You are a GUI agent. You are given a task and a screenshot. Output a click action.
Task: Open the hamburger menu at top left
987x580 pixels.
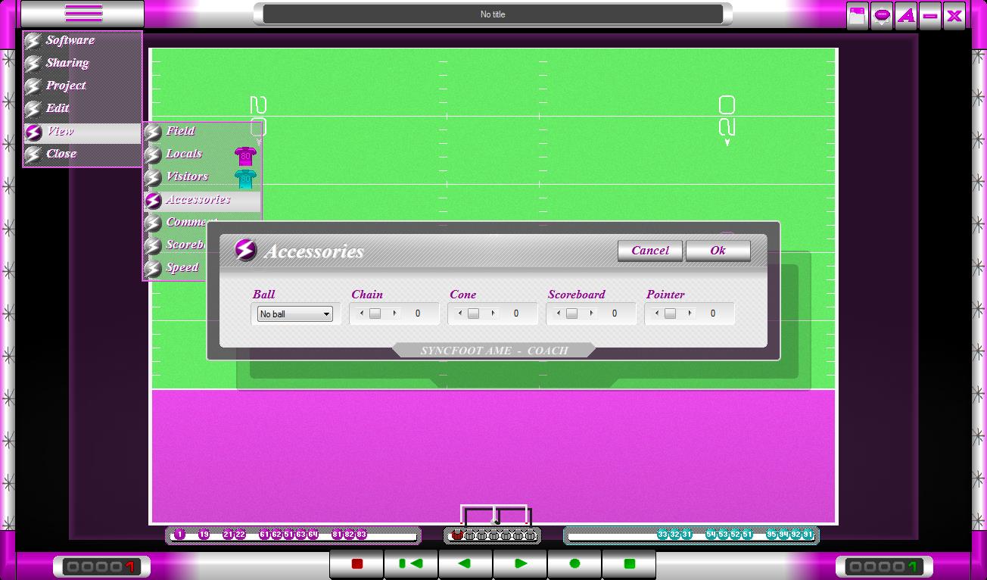(x=83, y=14)
